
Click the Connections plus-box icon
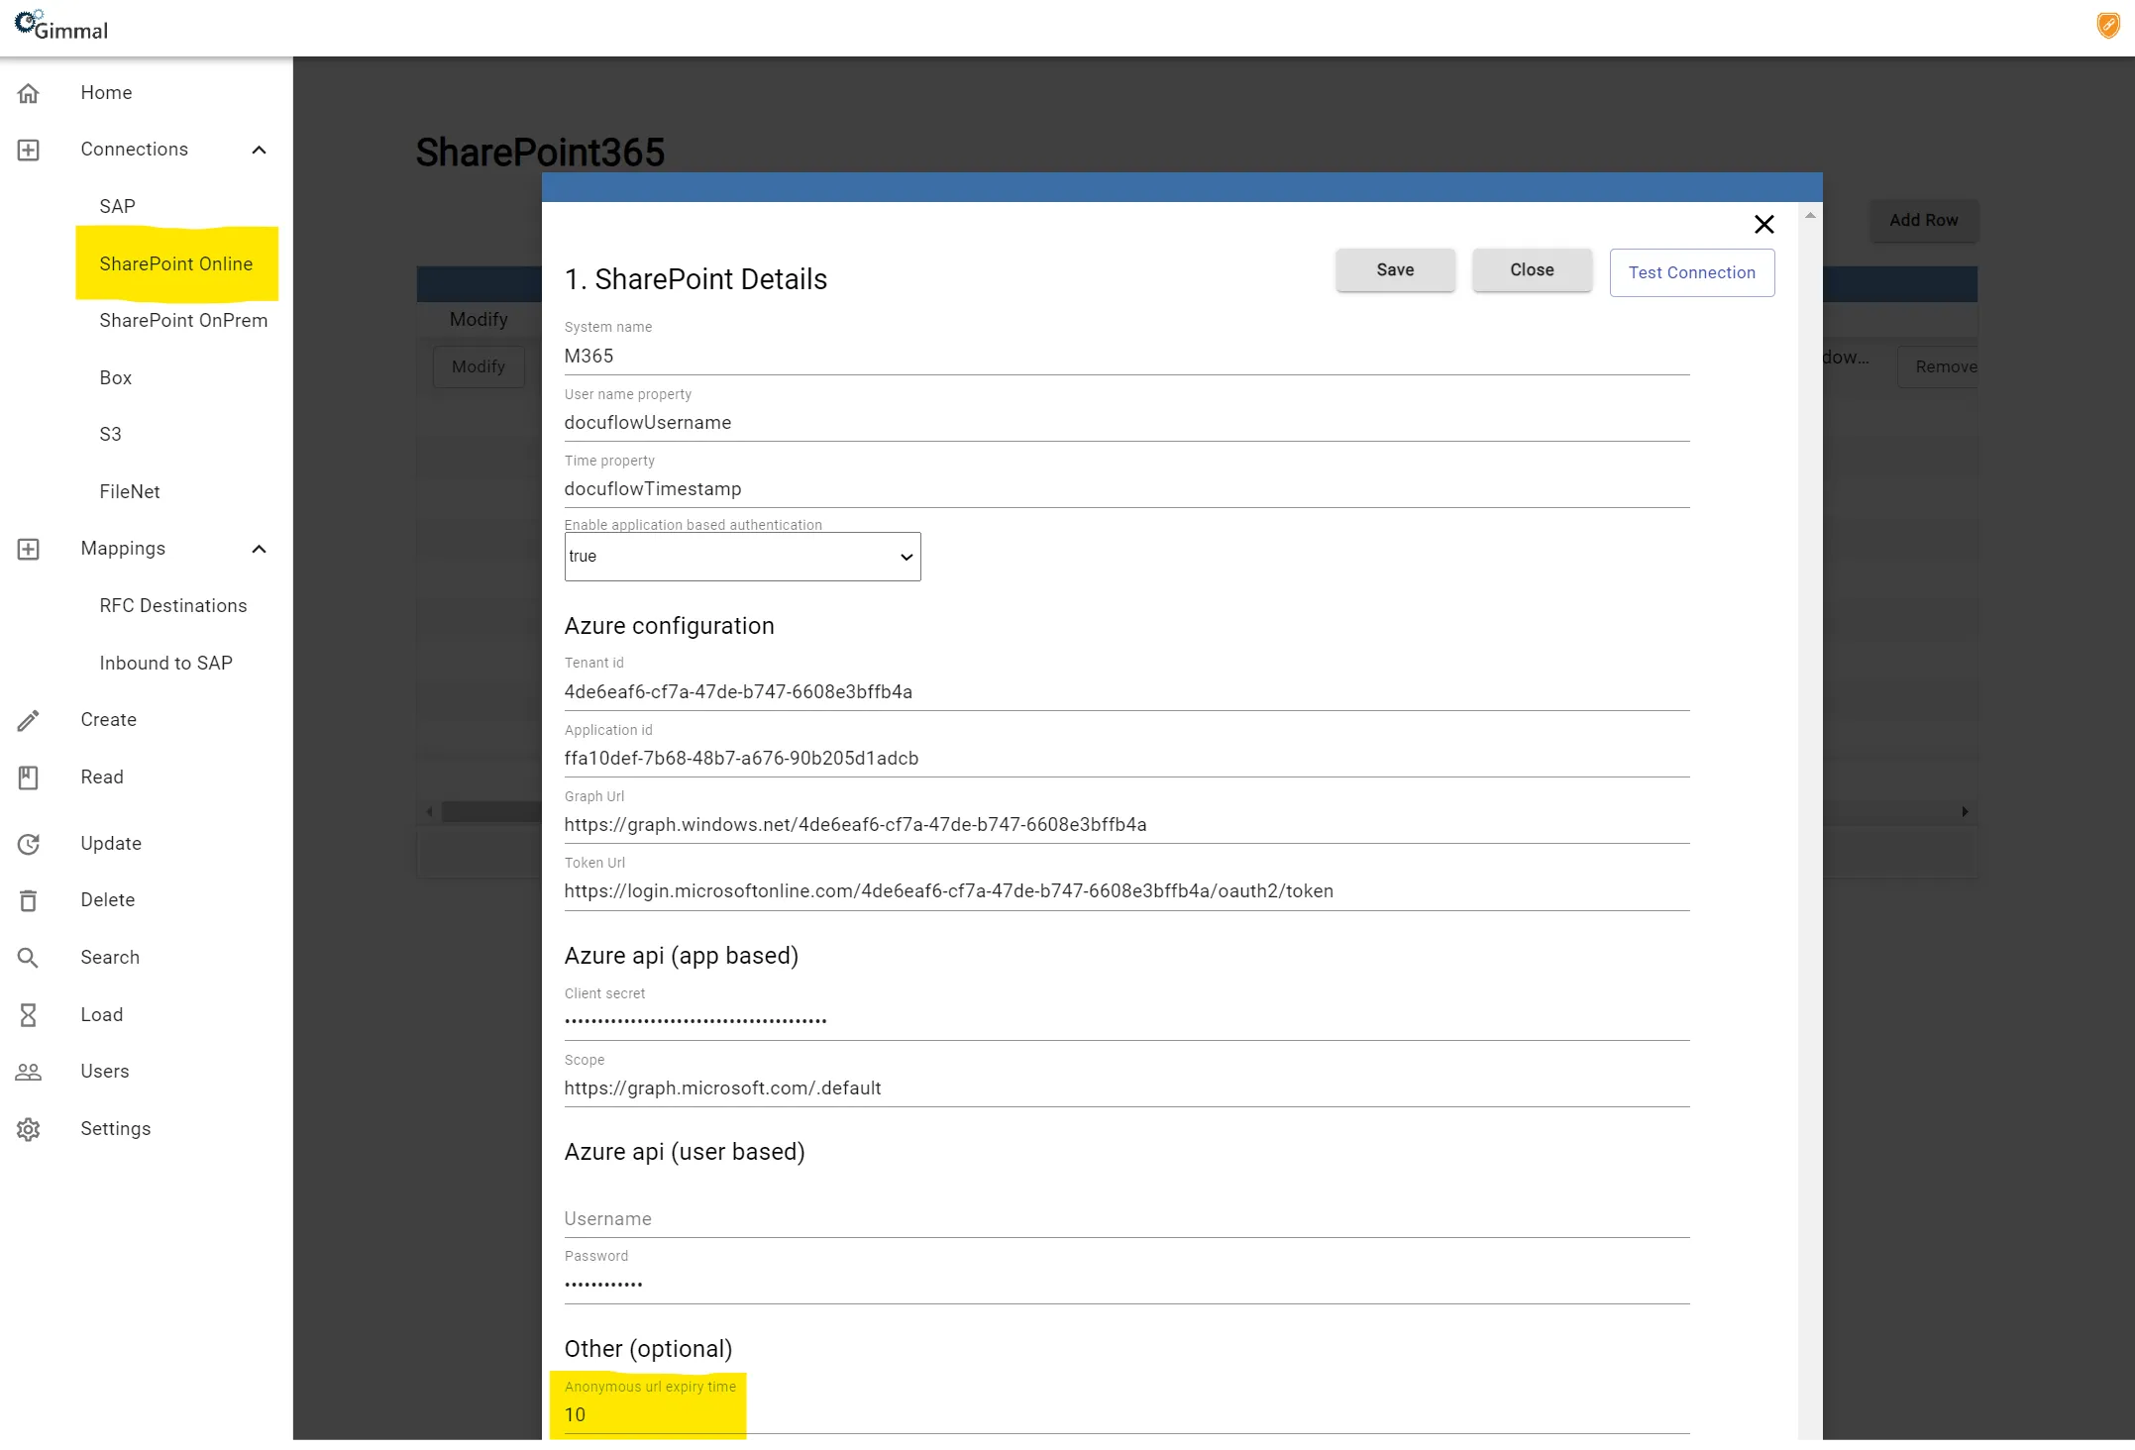[28, 150]
